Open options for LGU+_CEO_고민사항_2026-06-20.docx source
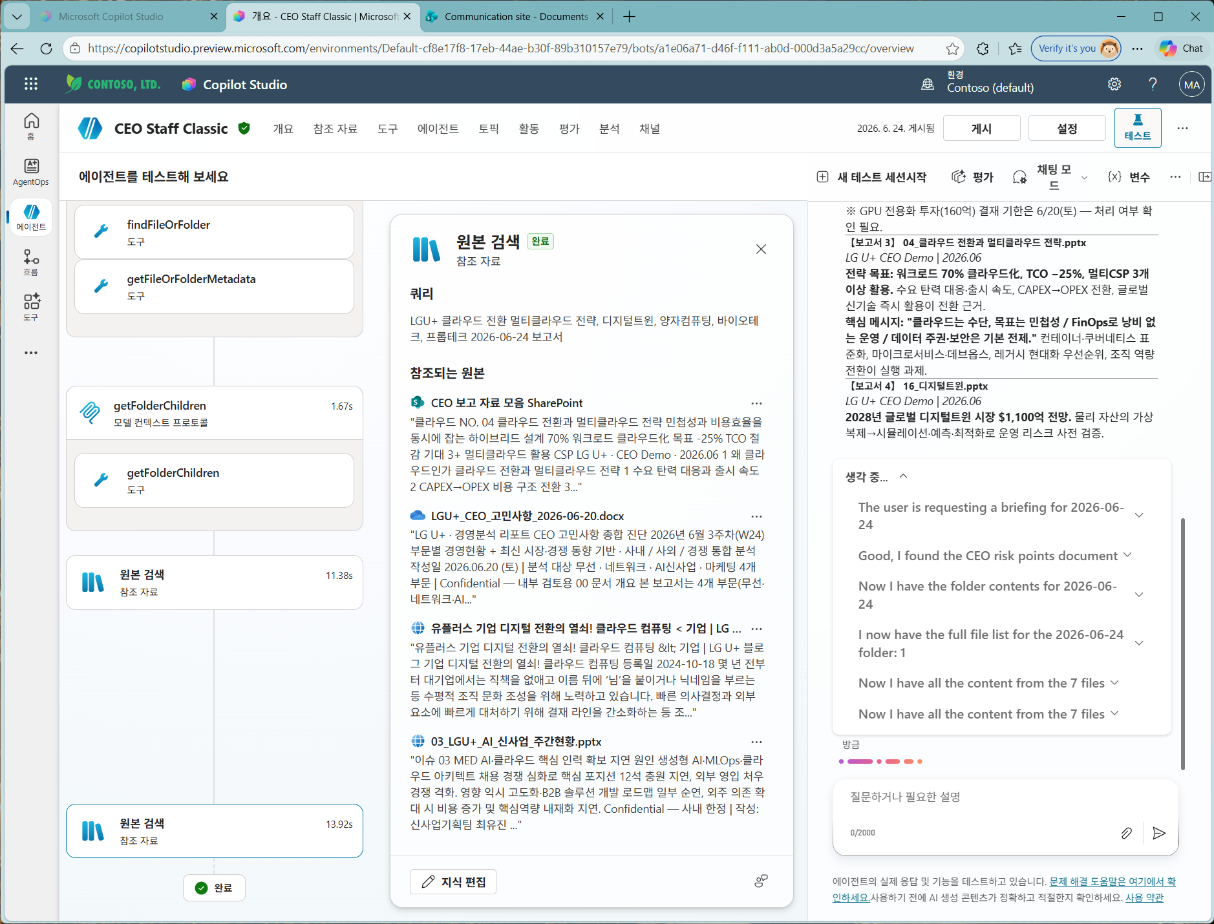This screenshot has width=1214, height=924. coord(756,516)
